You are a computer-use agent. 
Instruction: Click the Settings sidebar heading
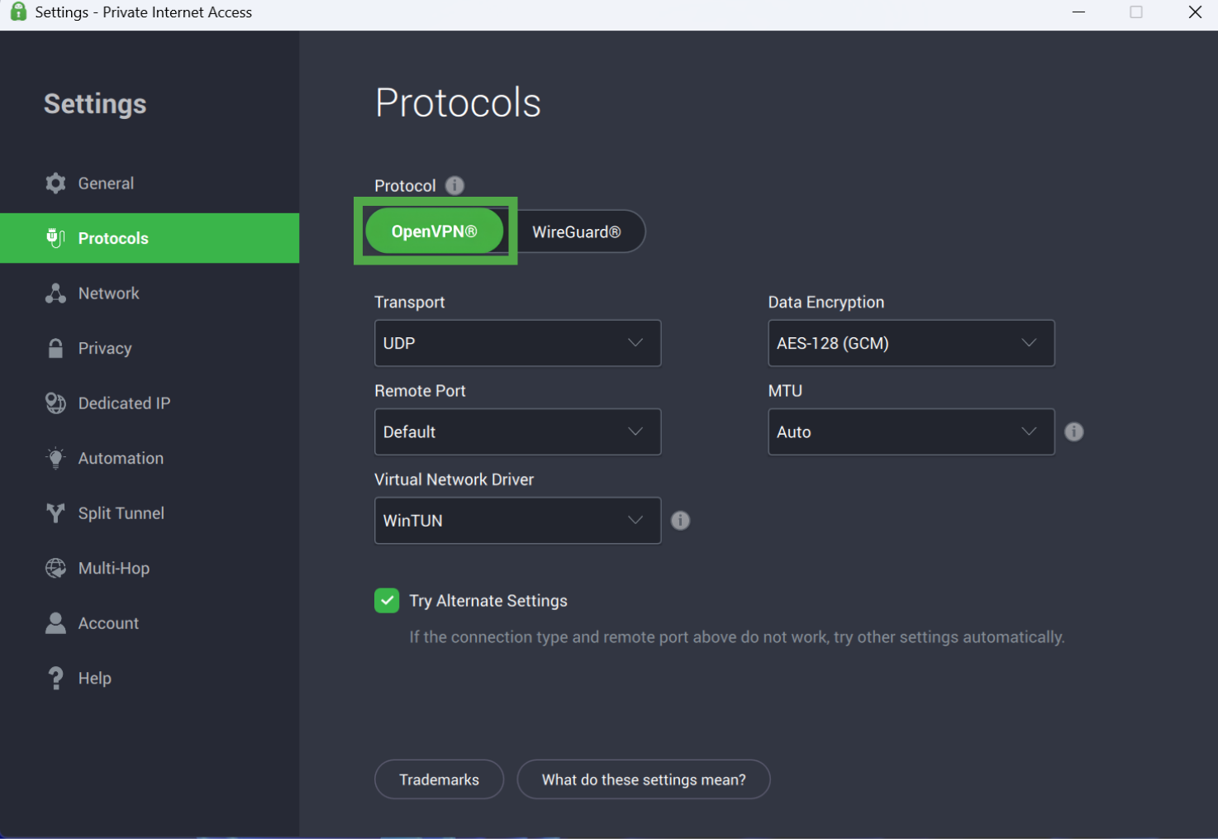click(95, 104)
